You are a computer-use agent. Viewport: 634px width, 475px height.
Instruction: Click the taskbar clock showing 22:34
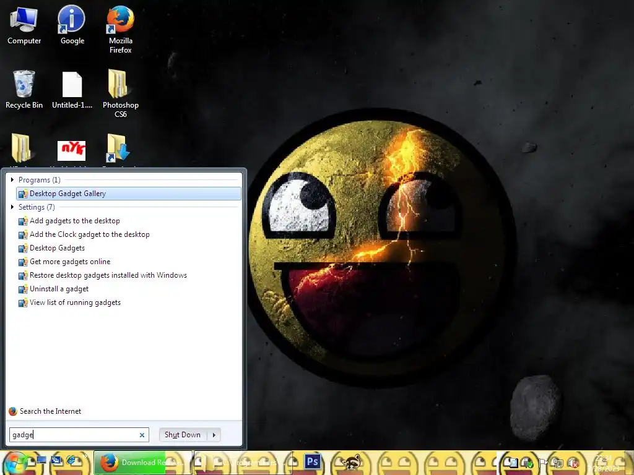click(x=603, y=463)
